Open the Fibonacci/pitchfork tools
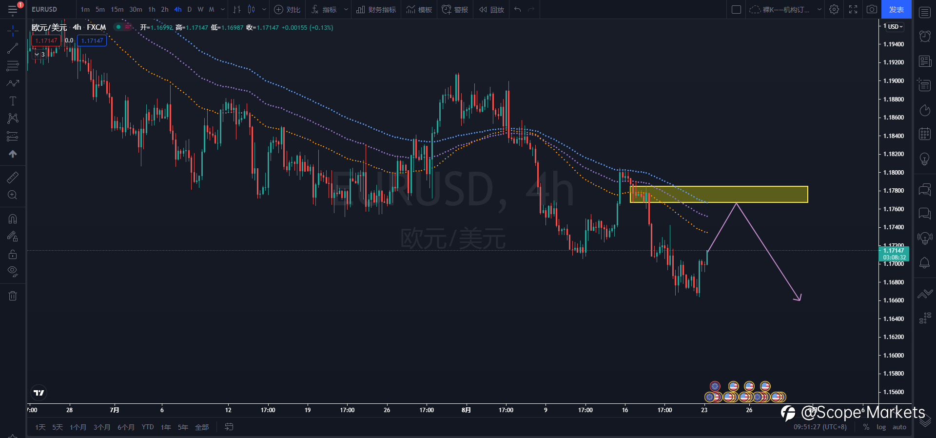Screen dimensions: 936x438 [13, 66]
